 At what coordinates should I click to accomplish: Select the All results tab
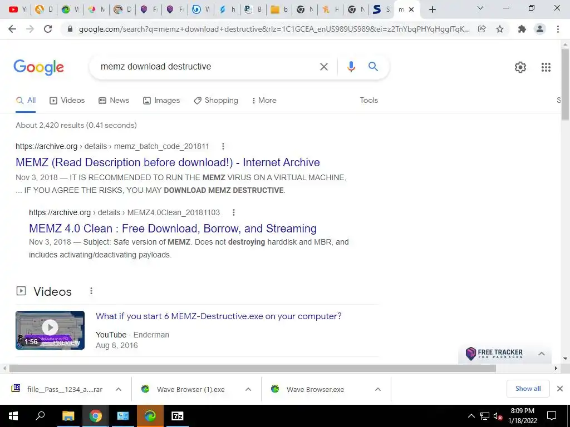click(26, 101)
